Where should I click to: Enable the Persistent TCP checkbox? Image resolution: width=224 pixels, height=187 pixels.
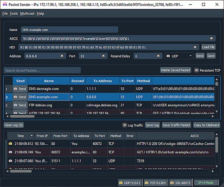[197, 70]
